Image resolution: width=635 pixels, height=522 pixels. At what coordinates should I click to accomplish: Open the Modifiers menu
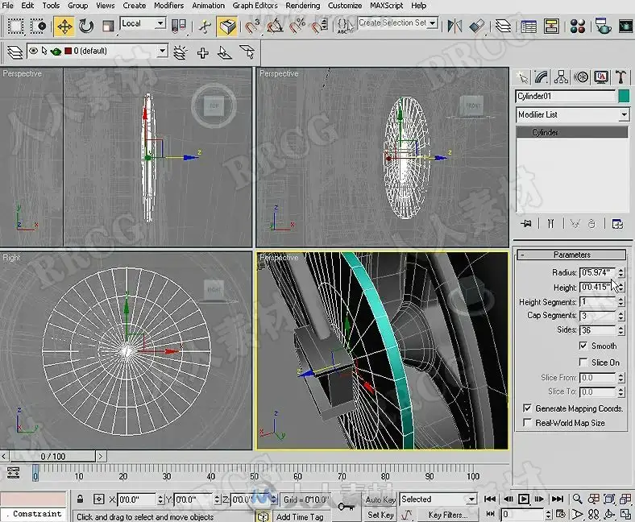(168, 6)
